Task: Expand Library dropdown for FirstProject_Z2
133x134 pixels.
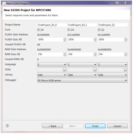Action: point(113,75)
